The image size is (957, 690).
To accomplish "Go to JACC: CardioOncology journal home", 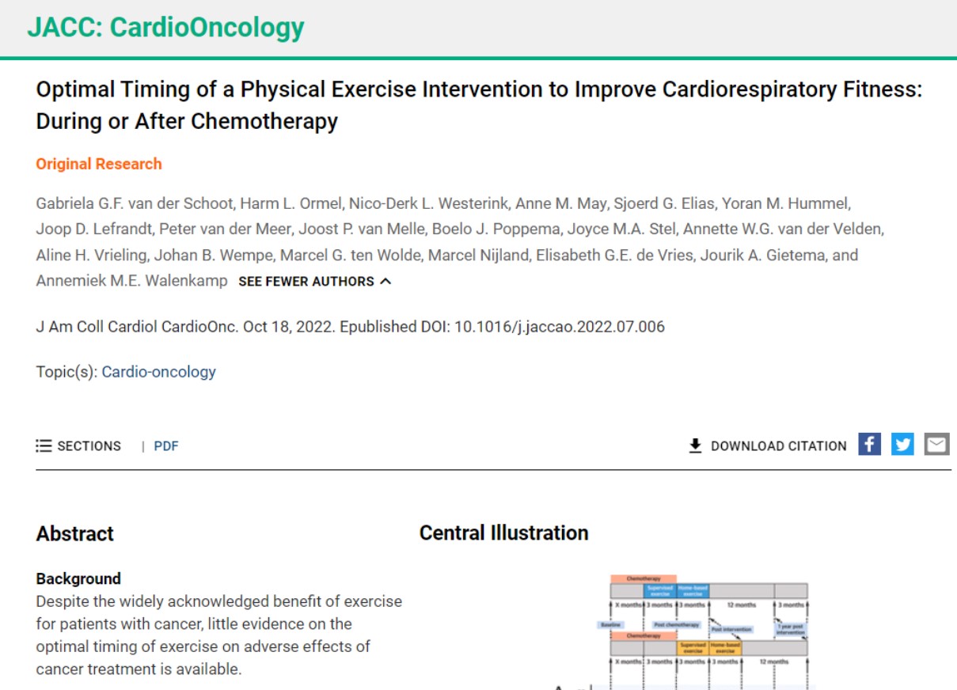I will [x=165, y=28].
